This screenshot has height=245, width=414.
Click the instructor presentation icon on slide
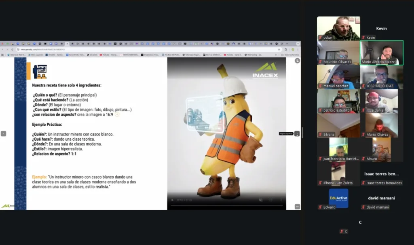(40, 72)
